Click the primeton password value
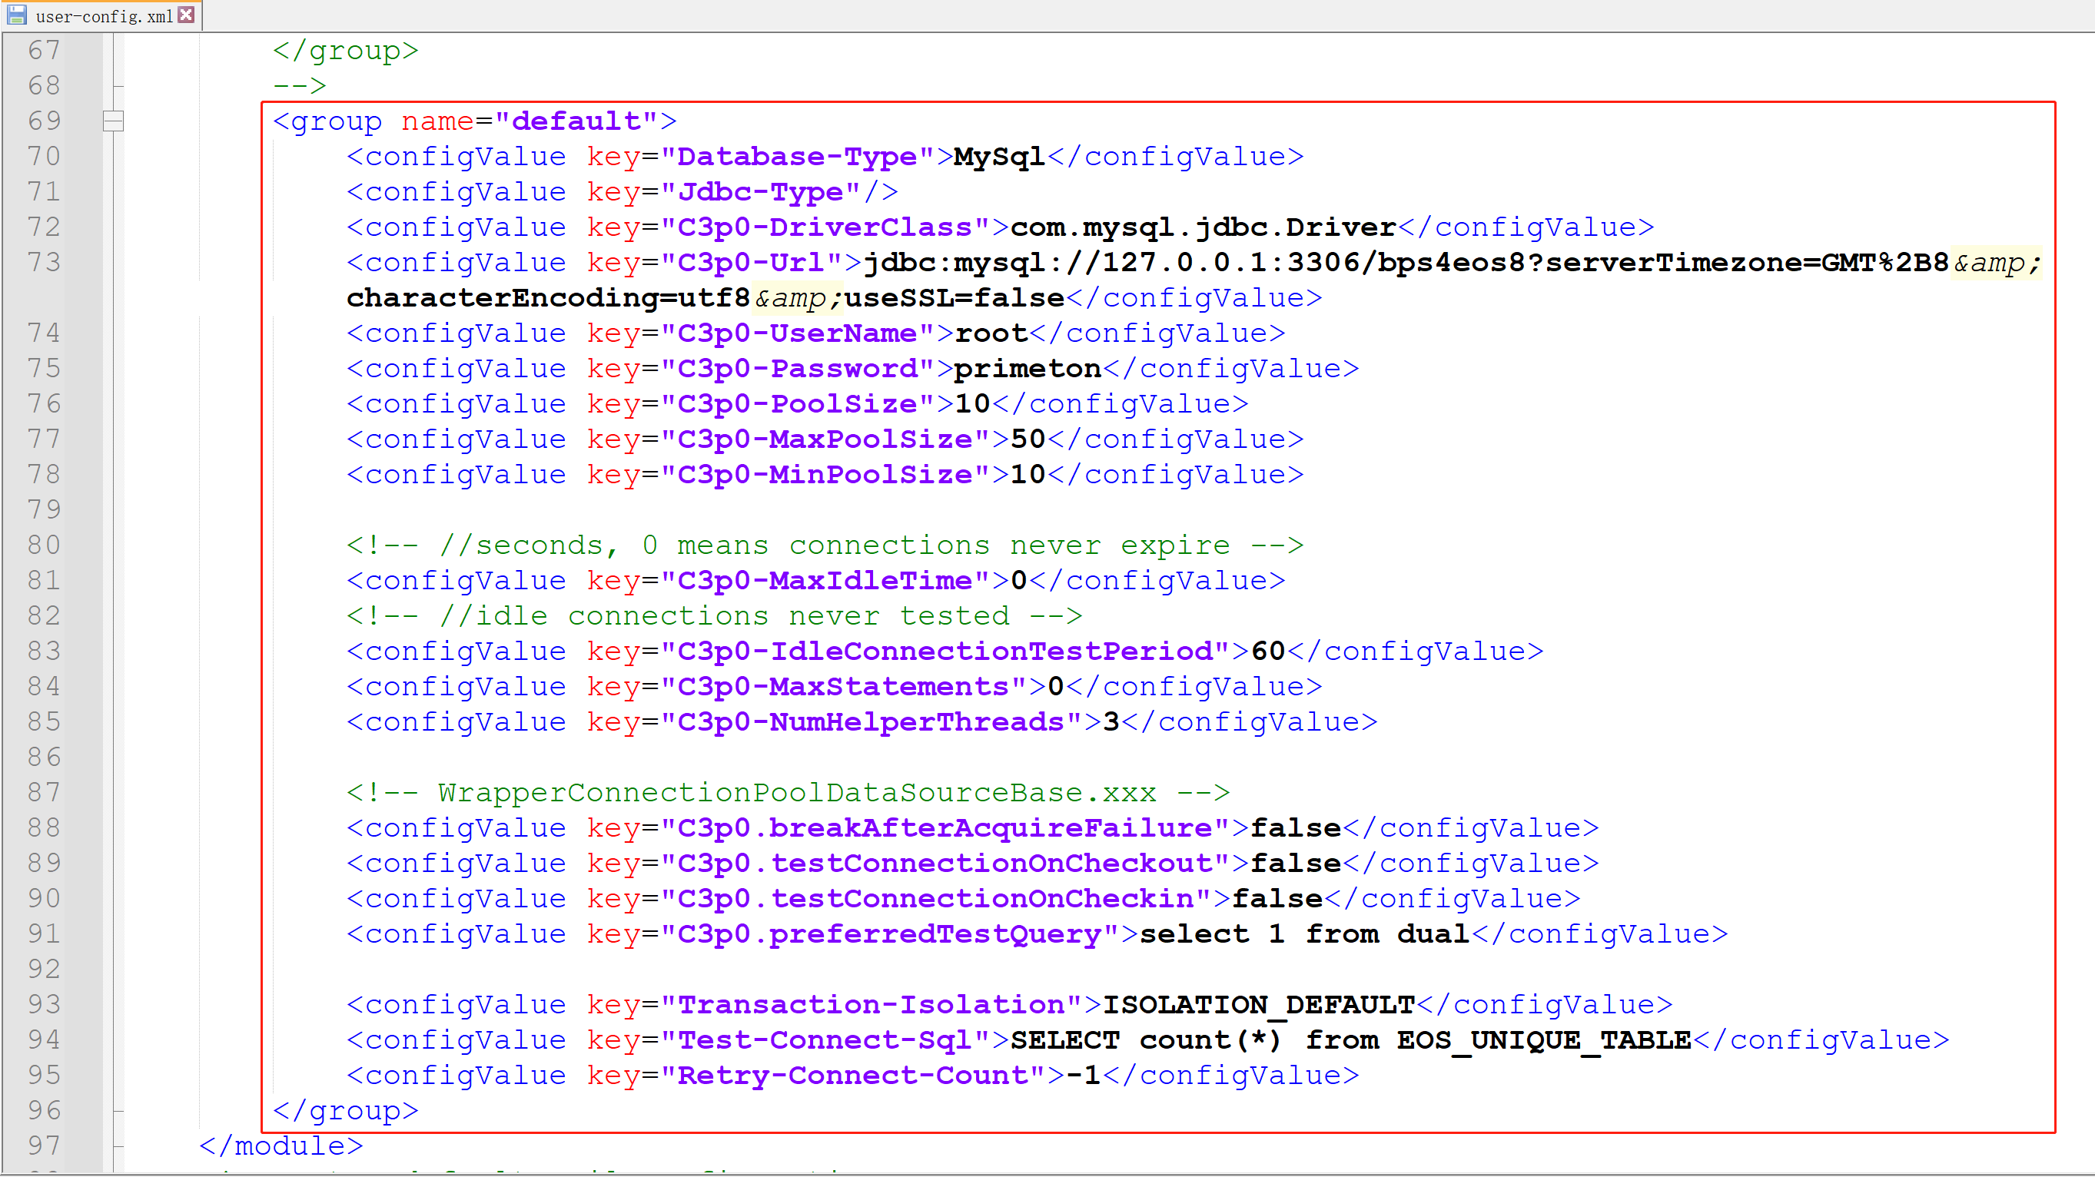 click(x=1028, y=369)
